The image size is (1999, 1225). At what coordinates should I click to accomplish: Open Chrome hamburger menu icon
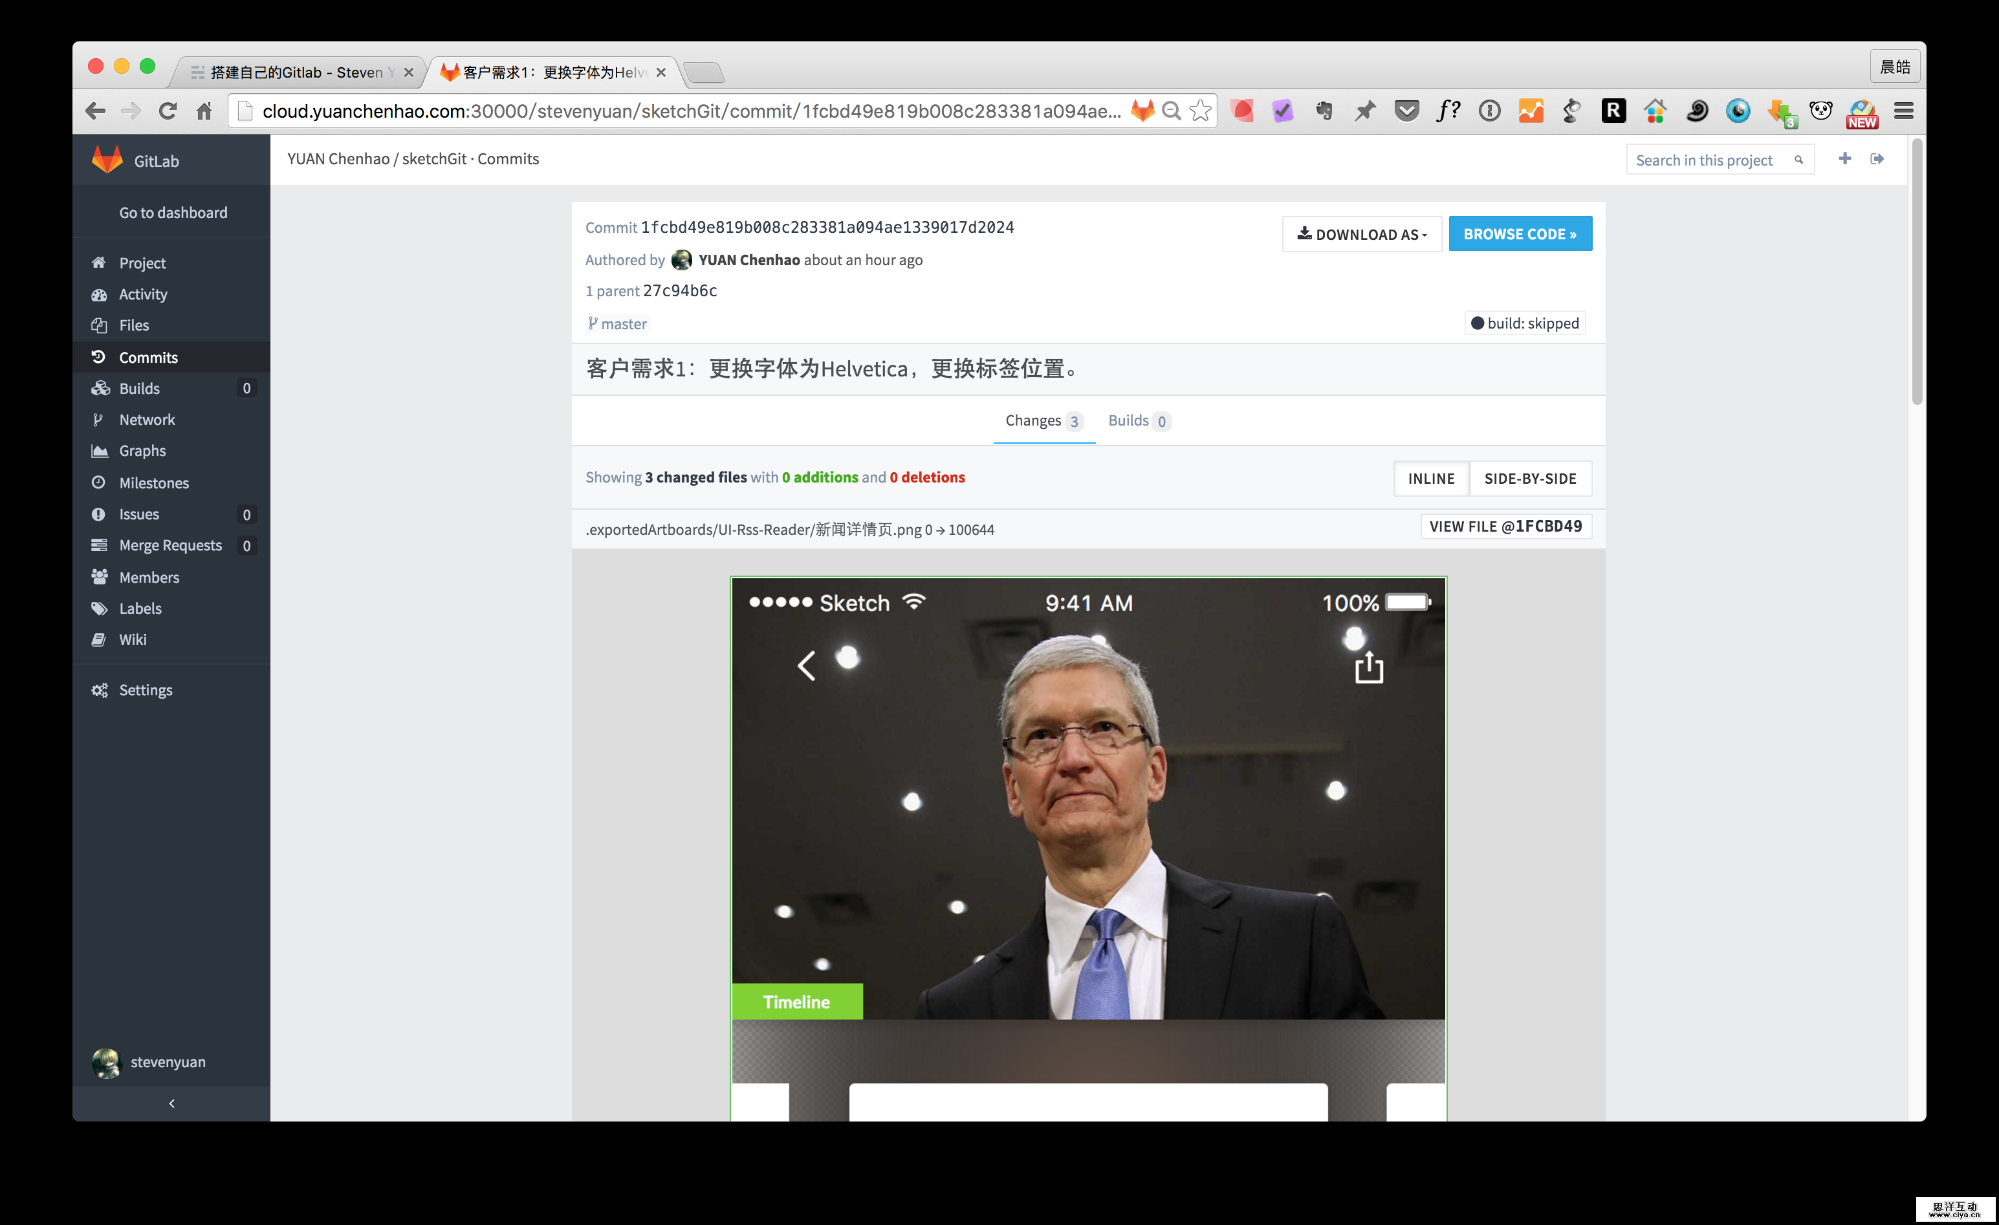(1903, 111)
